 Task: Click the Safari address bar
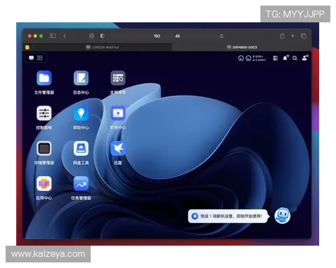tap(168, 36)
